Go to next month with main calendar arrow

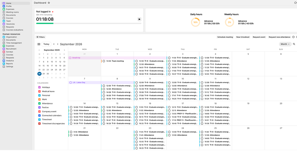tap(58, 44)
